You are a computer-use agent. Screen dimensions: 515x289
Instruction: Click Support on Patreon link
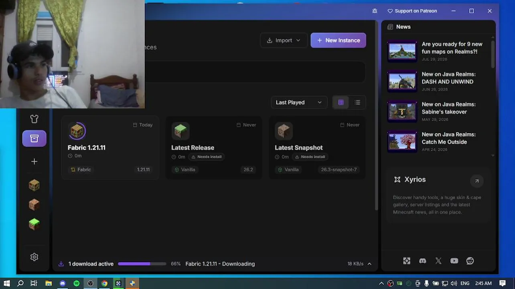coord(412,11)
